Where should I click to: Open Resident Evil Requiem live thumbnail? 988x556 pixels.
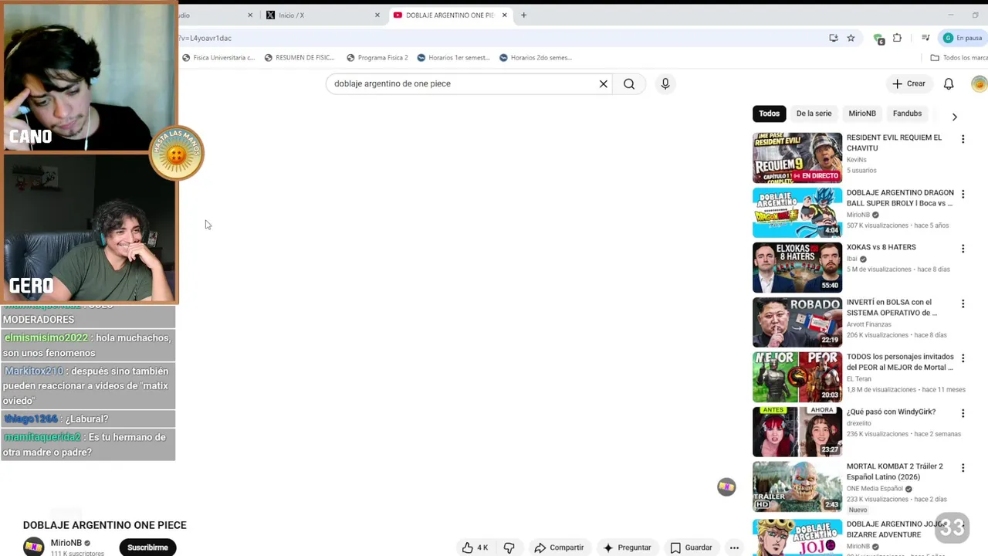797,158
